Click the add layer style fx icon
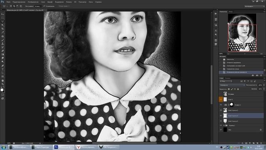The height and width of the screenshot is (150, 266). 242,143
